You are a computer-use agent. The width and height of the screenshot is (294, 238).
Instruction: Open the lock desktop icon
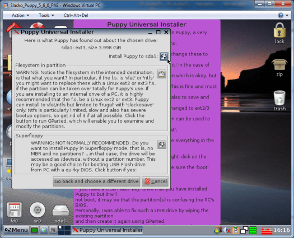(279, 33)
